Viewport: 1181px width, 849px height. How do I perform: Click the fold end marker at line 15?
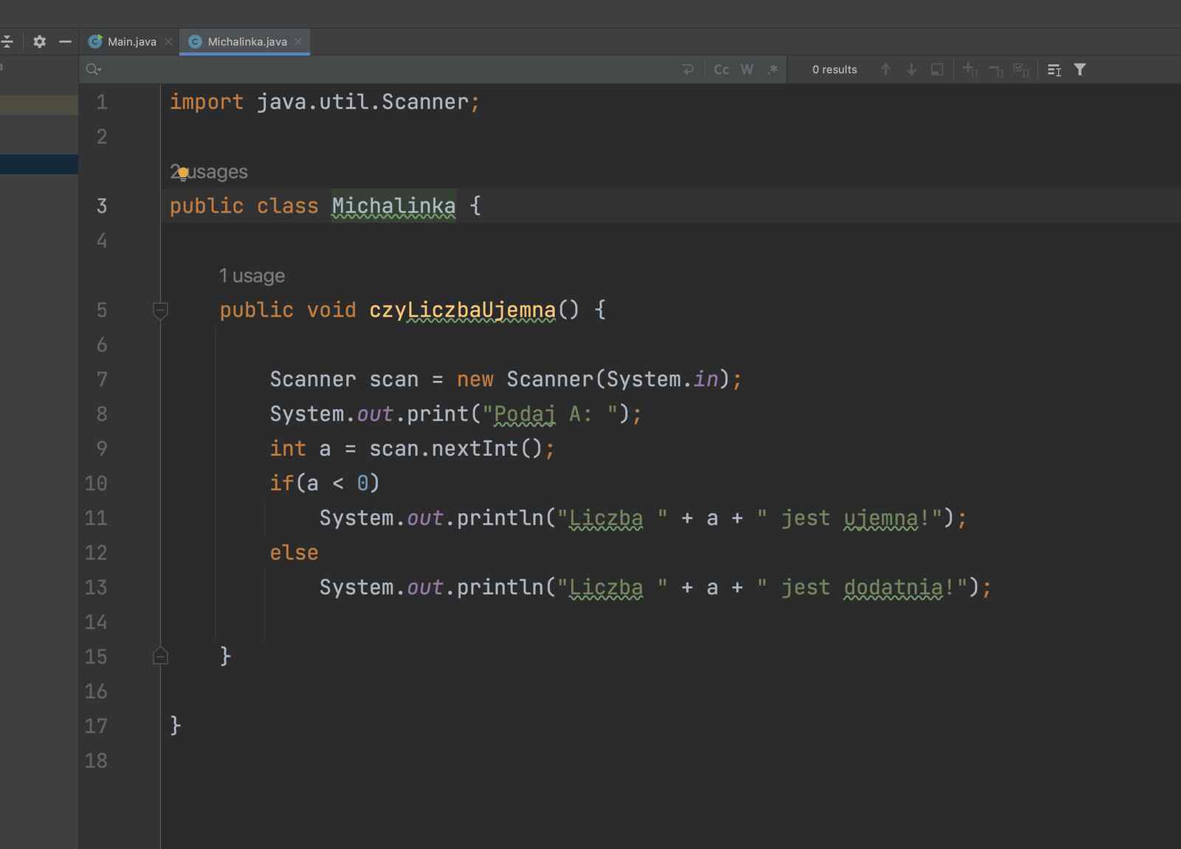tap(160, 656)
